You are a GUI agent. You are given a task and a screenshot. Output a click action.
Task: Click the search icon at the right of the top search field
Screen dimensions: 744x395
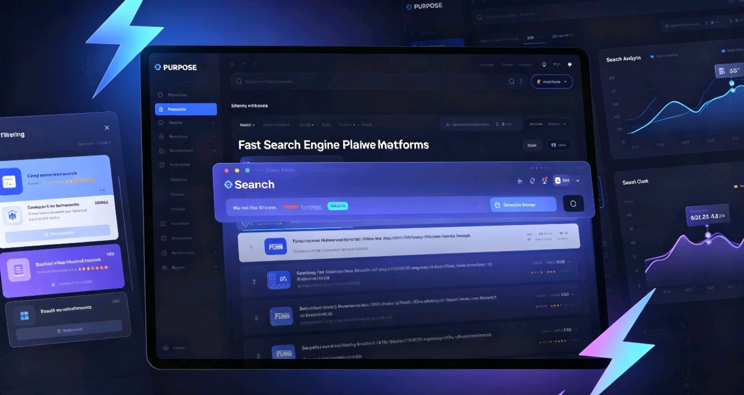[x=512, y=82]
